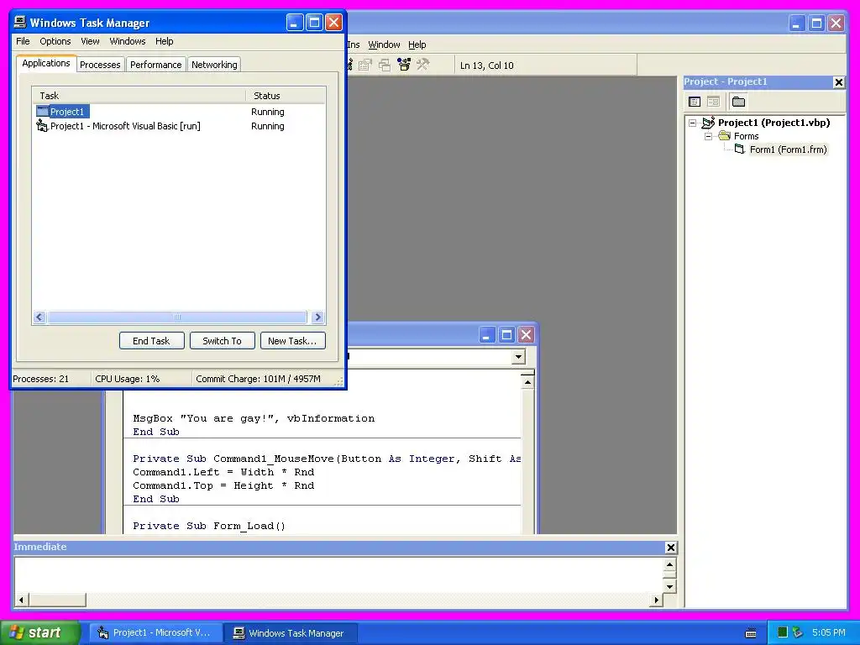Screen dimensions: 860x645
Task: Click Immediate window scroll-right arrow
Action: pyautogui.click(x=656, y=600)
